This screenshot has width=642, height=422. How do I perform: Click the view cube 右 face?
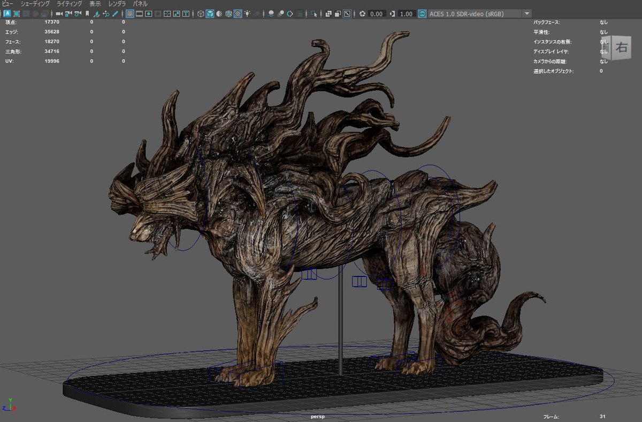622,48
